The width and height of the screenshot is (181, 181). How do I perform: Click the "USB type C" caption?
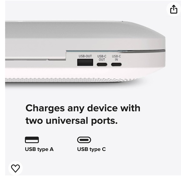[91, 149]
